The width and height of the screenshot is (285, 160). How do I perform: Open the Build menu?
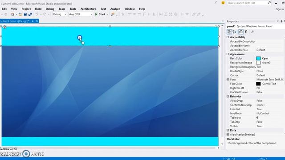pyautogui.click(x=38, y=9)
